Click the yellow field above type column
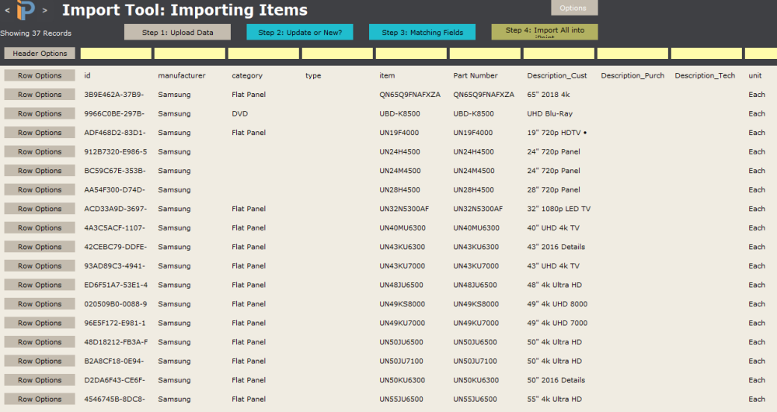 [337, 54]
